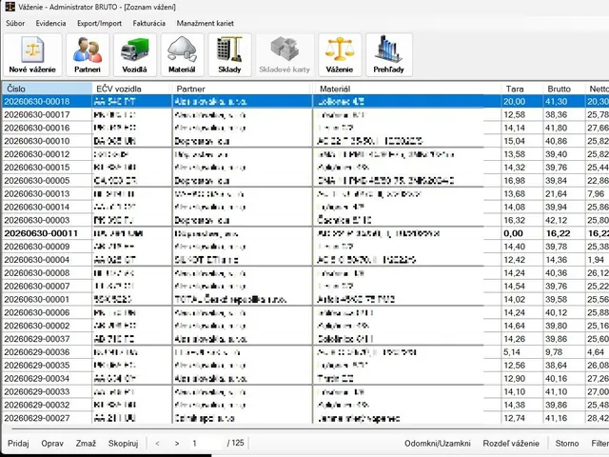Open the Evidencia menu
Image resolution: width=609 pixels, height=457 pixels.
tap(50, 23)
